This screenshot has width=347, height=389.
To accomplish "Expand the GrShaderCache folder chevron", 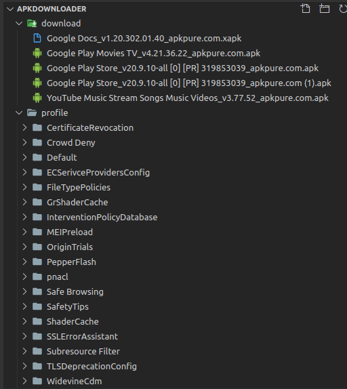I will click(24, 202).
